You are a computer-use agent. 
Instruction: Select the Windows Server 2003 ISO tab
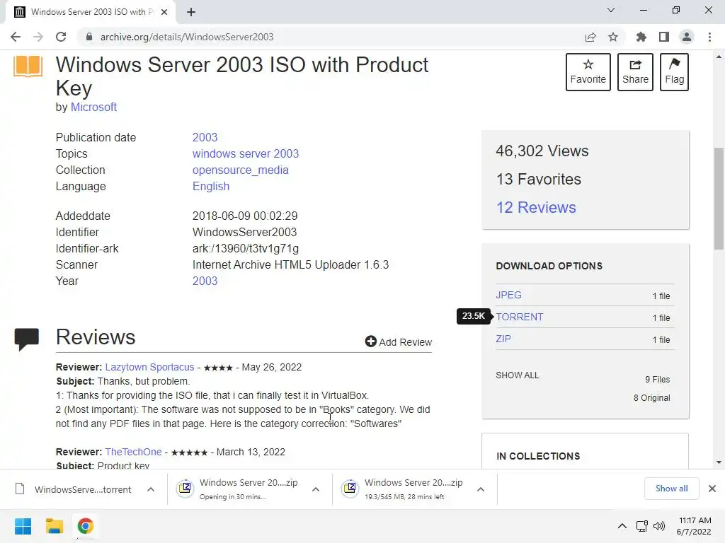coord(90,12)
